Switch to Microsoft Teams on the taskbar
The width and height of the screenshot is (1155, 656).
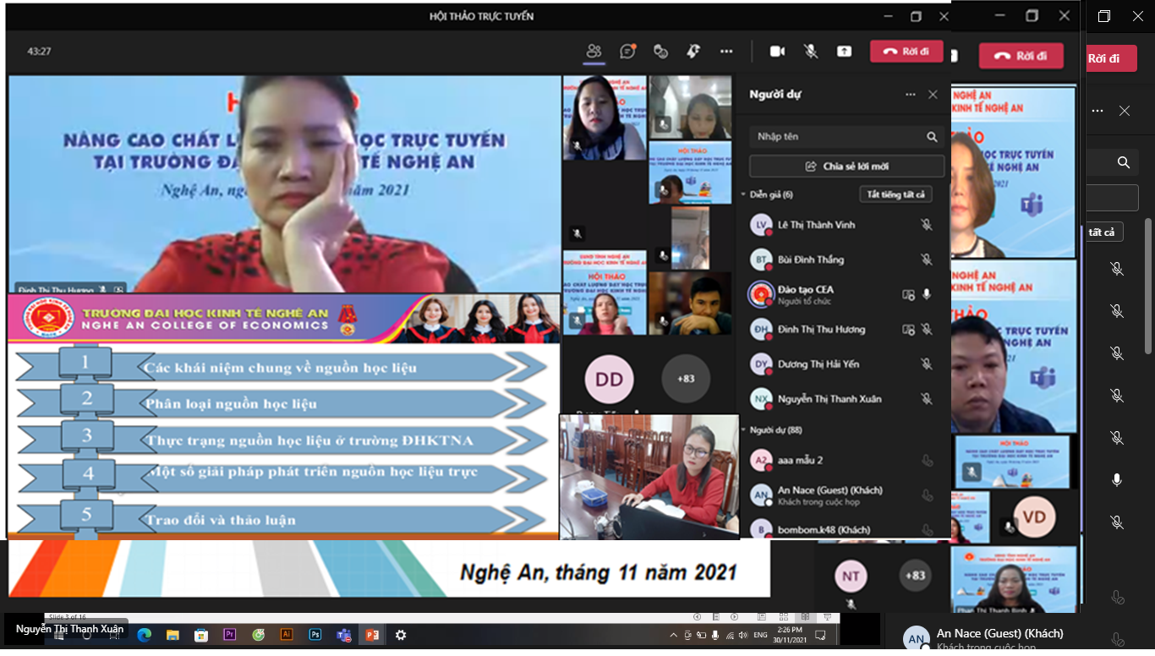(343, 635)
